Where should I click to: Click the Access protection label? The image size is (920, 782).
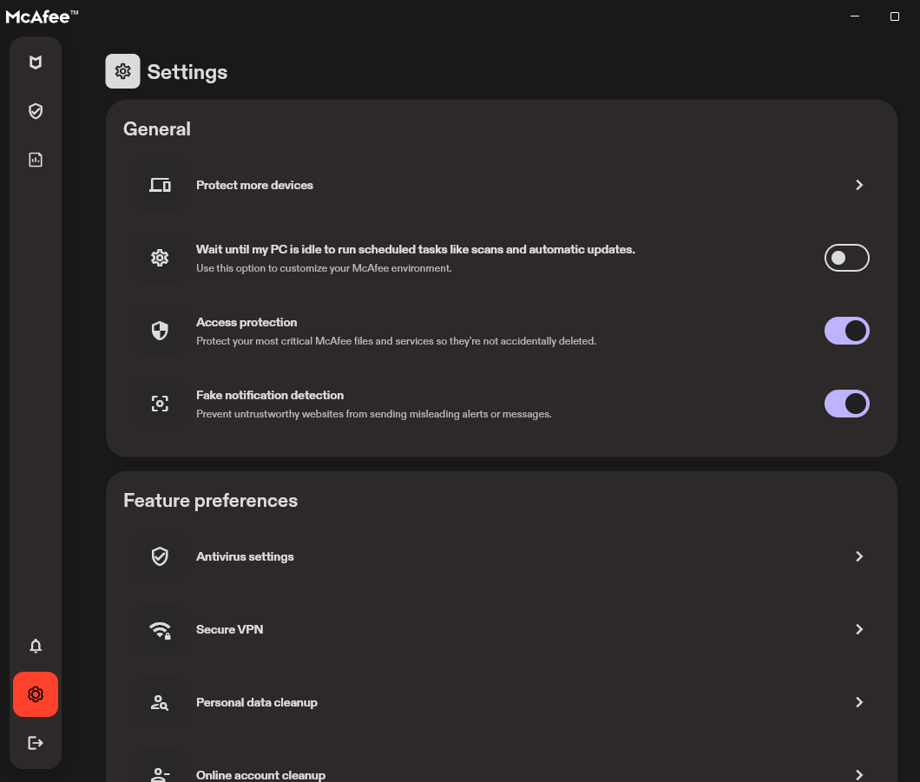pos(246,322)
